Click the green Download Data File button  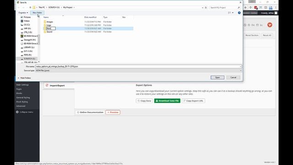[x=167, y=101]
